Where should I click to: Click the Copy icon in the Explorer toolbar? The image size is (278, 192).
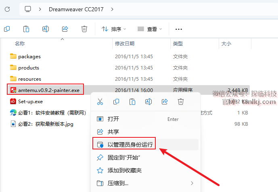(x=7, y=29)
